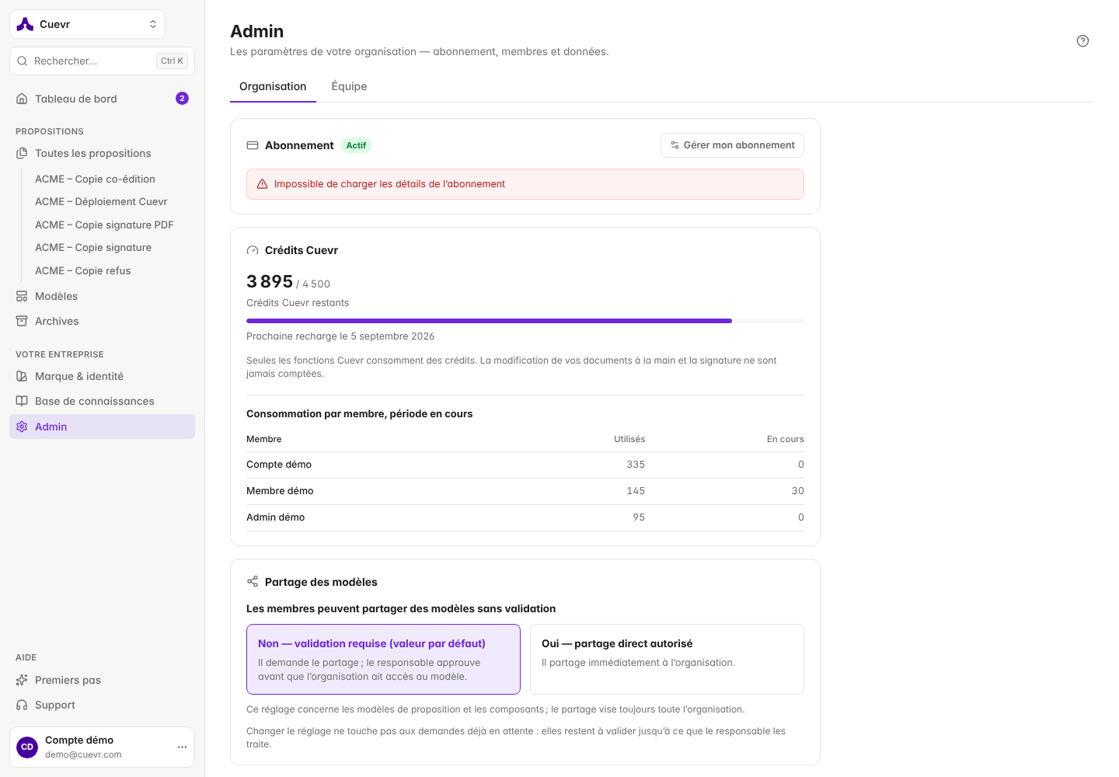Screen dimensions: 1119x777
Task: Open Base de connaissances page
Action: [102, 401]
